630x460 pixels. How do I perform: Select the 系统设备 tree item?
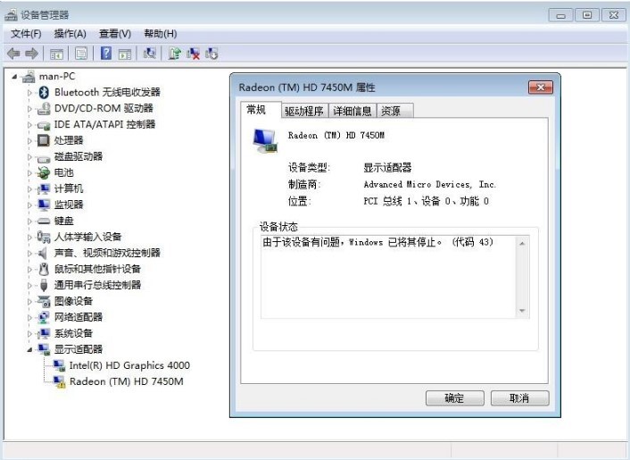point(73,333)
